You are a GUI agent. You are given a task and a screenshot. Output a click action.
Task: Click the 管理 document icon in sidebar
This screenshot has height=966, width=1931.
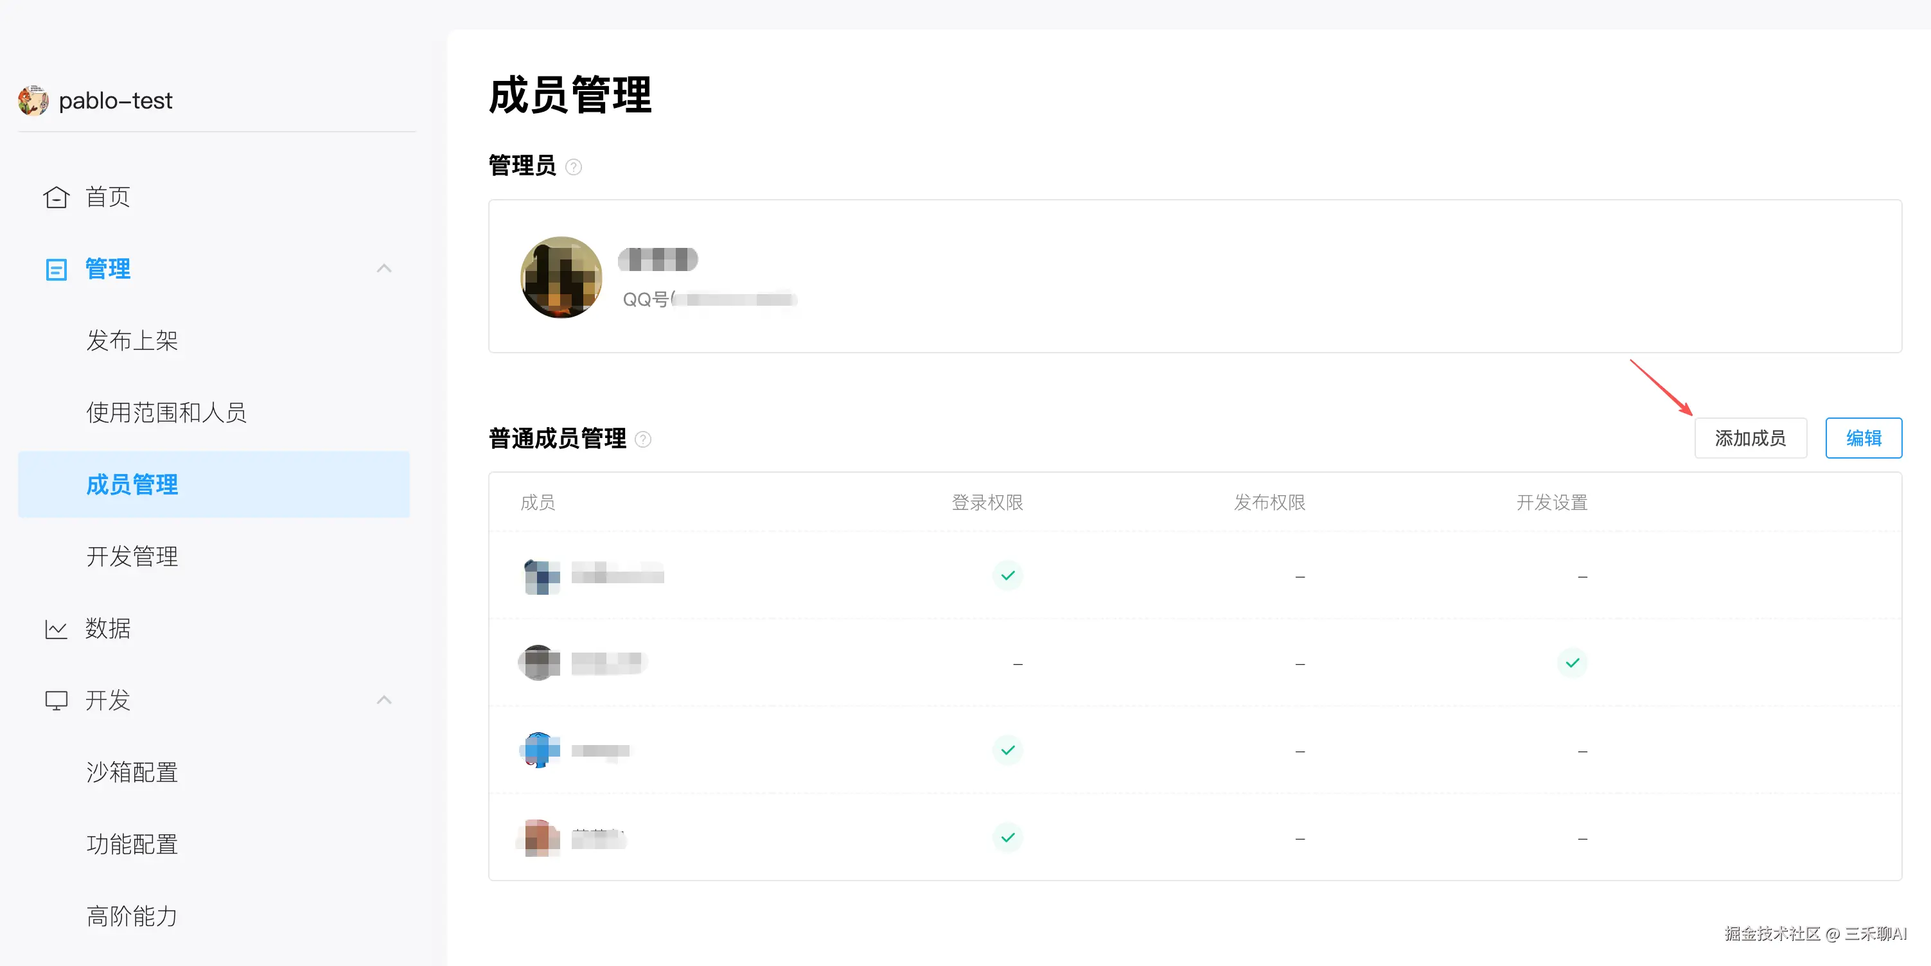pyautogui.click(x=57, y=269)
